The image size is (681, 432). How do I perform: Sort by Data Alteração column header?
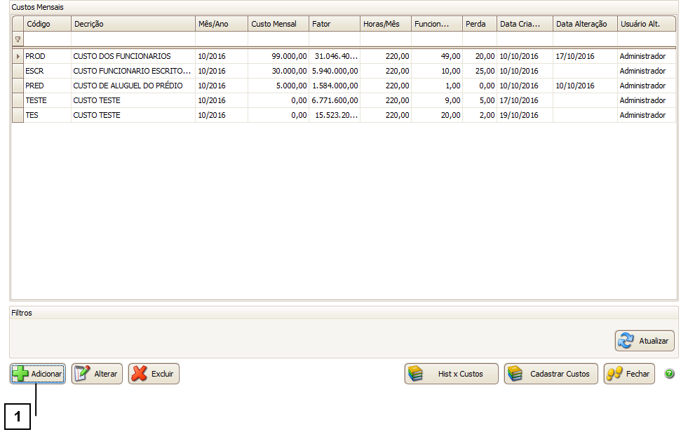[x=584, y=24]
